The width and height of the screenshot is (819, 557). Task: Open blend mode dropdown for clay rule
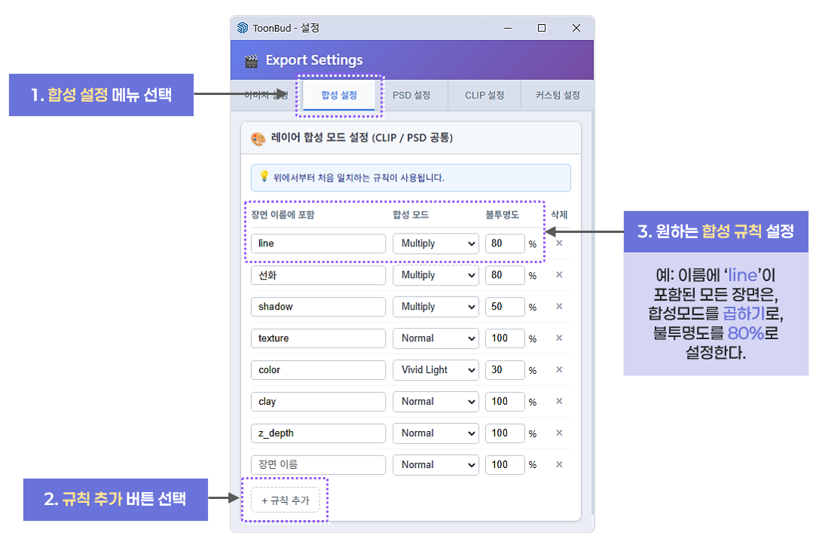click(x=436, y=401)
